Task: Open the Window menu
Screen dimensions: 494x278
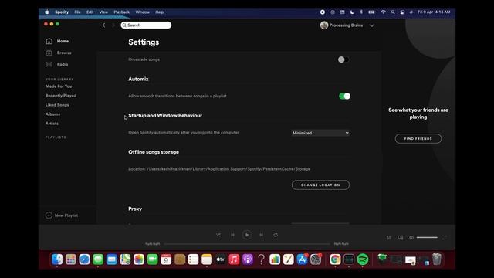Action: coord(142,12)
